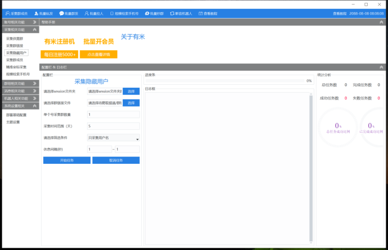Open the 批量群发 chat bubble toolbar item

[x=69, y=14]
